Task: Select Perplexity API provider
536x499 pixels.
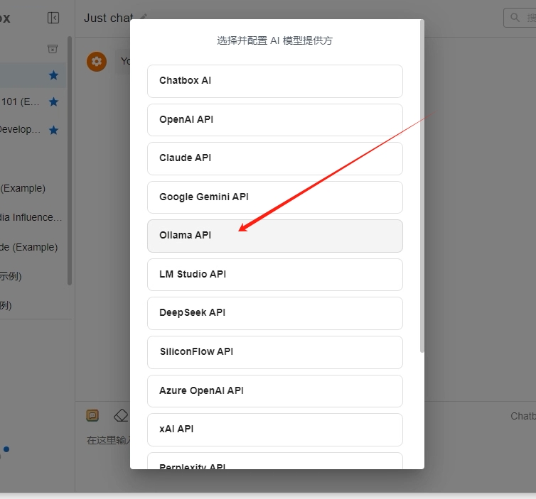Action: point(275,461)
